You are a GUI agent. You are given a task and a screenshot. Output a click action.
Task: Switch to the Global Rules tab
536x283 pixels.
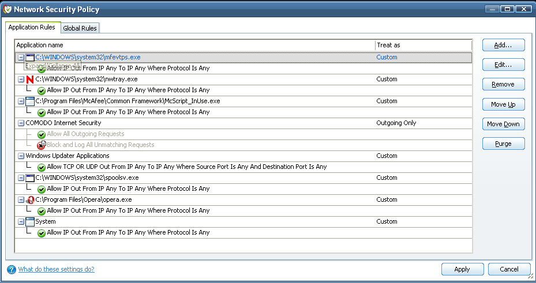80,28
